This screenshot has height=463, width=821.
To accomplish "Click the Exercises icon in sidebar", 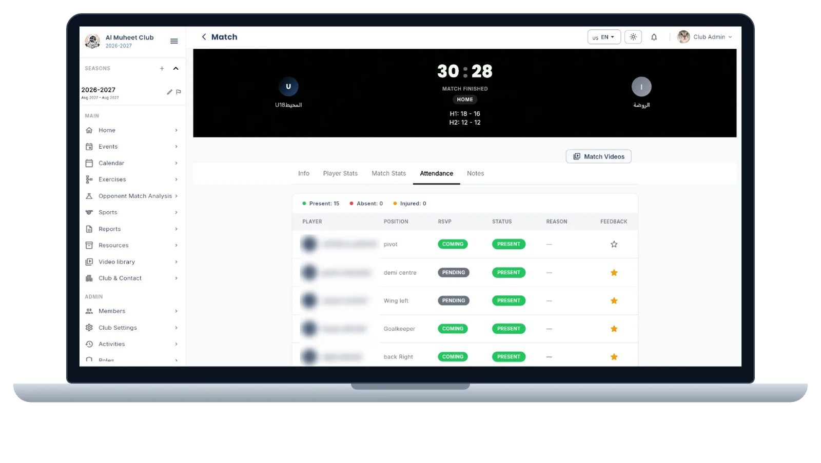I will 89,179.
